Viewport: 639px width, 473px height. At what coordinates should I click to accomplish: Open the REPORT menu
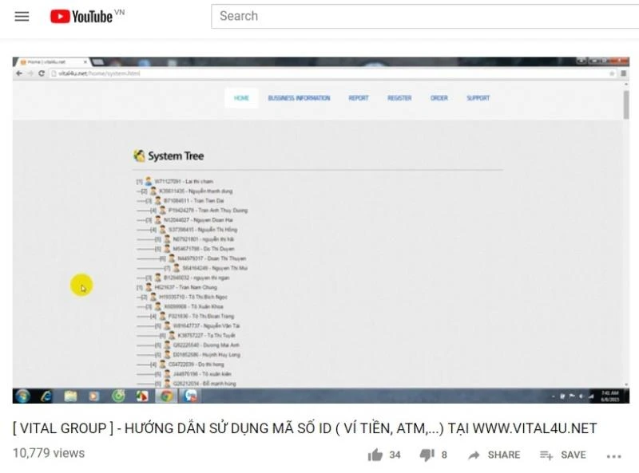click(x=359, y=98)
